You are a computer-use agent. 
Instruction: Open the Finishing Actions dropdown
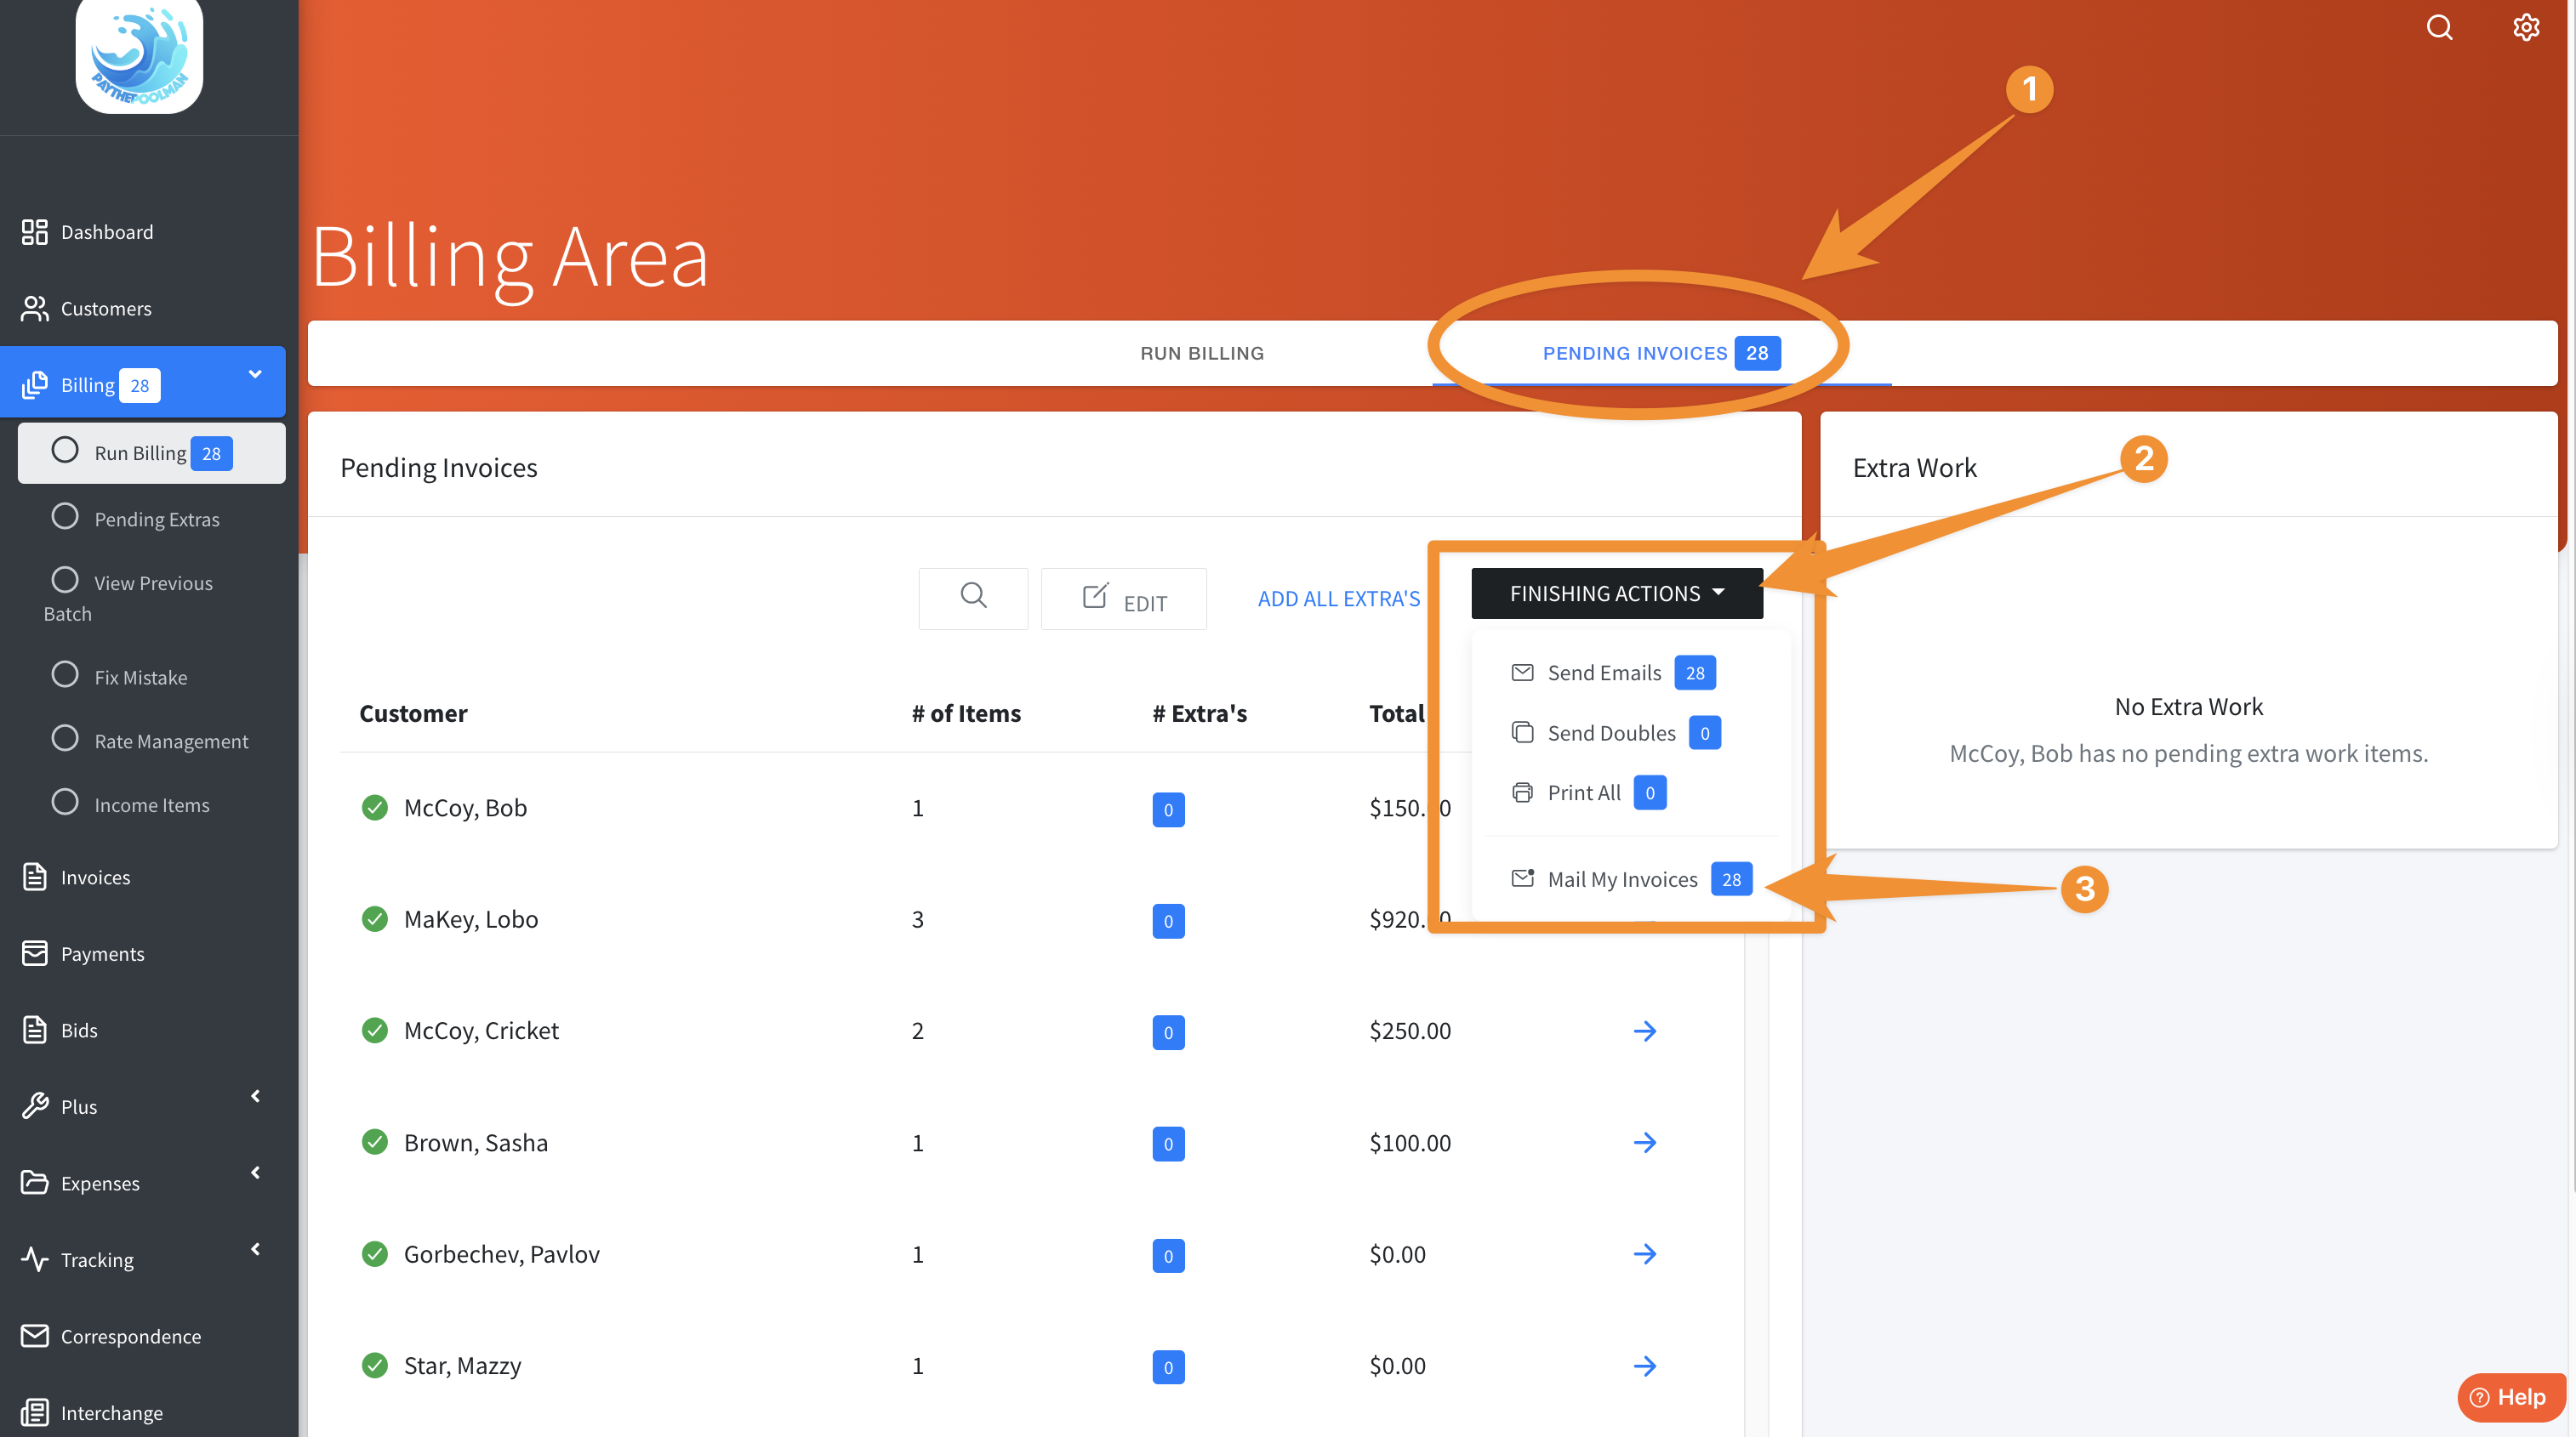pyautogui.click(x=1616, y=594)
